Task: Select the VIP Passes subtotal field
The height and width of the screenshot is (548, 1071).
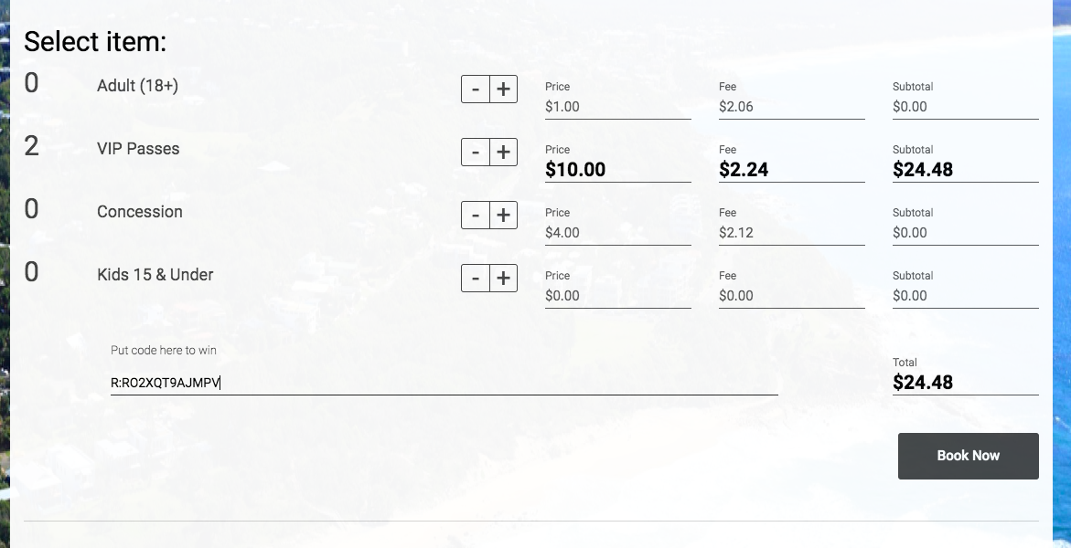Action: (965, 170)
